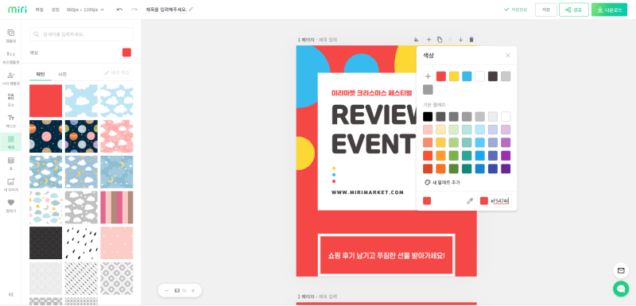Open the Biz templates sidebar icon

click(11, 57)
